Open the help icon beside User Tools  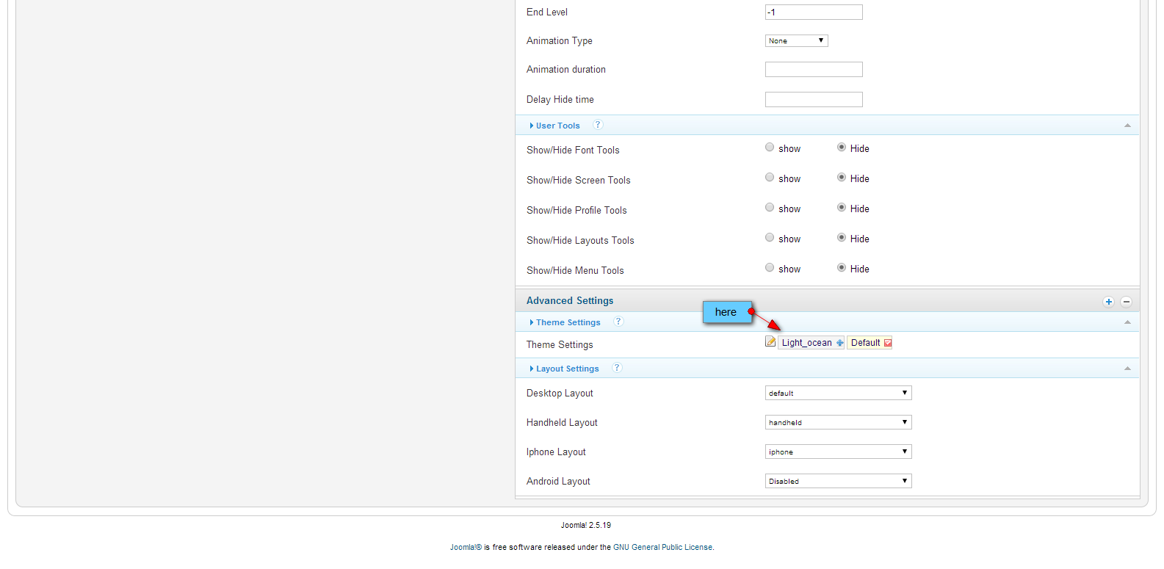(598, 125)
